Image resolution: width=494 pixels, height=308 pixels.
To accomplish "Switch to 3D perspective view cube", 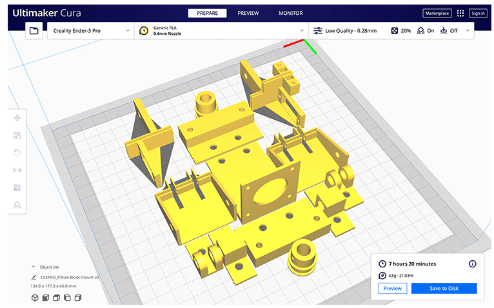I will (35, 298).
